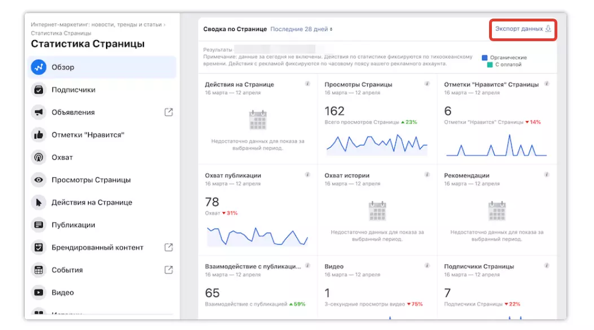This screenshot has width=594, height=330.
Task: Click info icon on Отметки "Нравится" Страницы card
Action: click(547, 83)
